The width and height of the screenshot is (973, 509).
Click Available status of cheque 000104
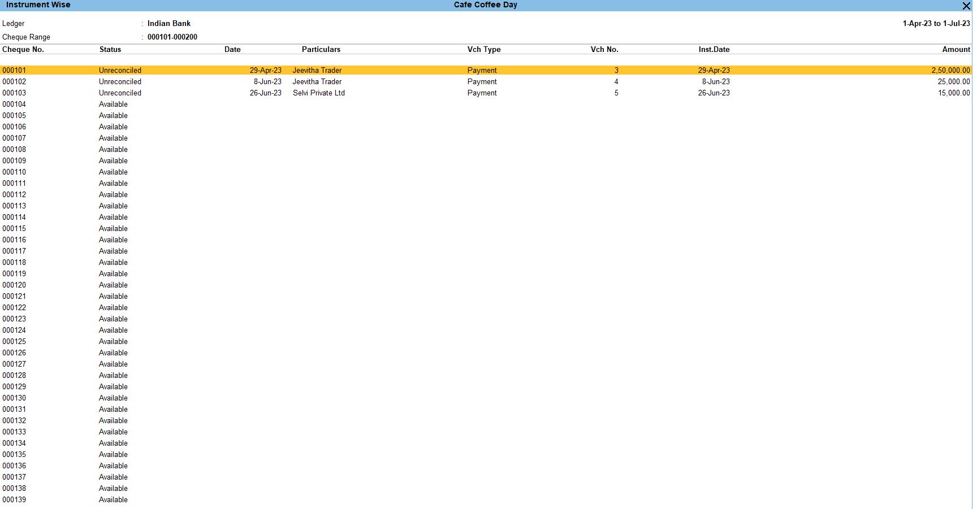(x=113, y=104)
